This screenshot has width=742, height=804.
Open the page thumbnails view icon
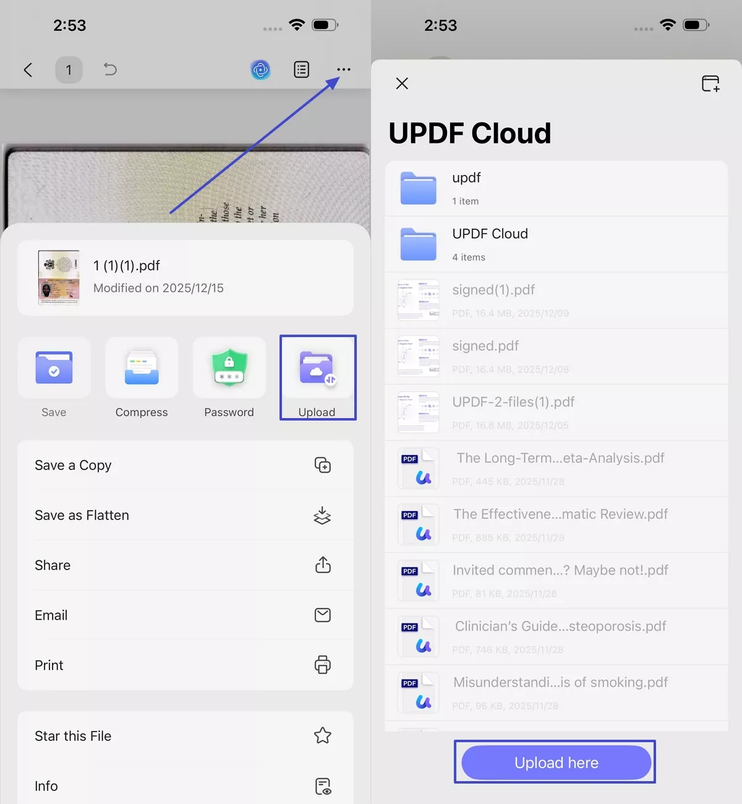coord(301,70)
